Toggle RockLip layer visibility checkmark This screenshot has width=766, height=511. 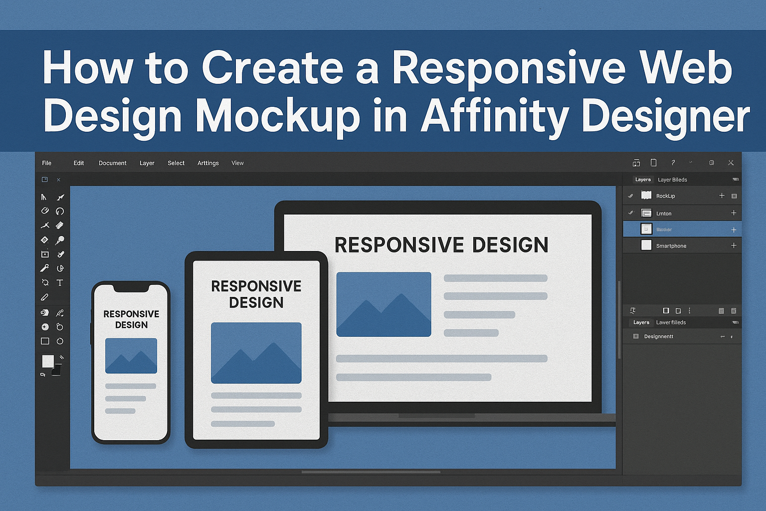[630, 196]
